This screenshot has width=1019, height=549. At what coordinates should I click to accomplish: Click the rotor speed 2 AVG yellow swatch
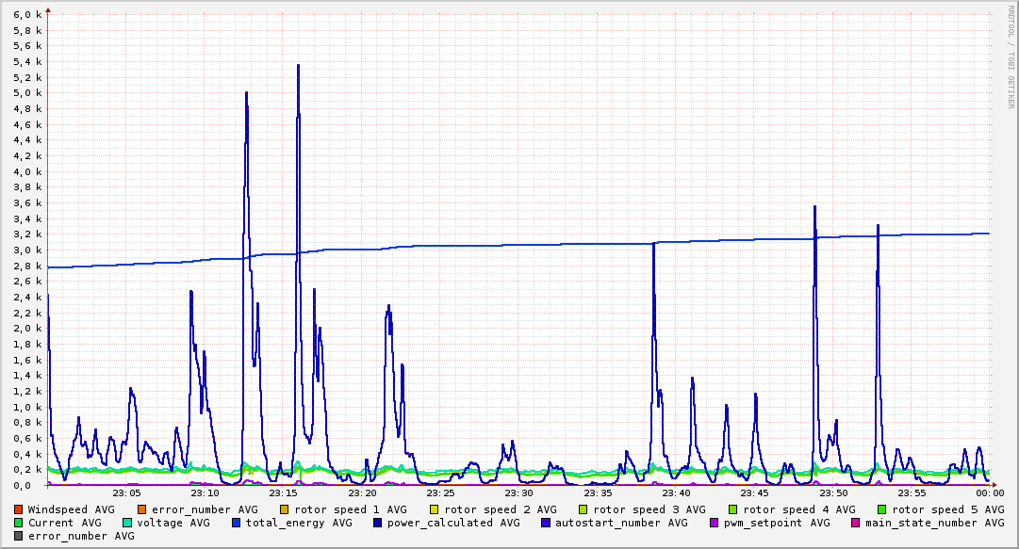click(x=435, y=510)
